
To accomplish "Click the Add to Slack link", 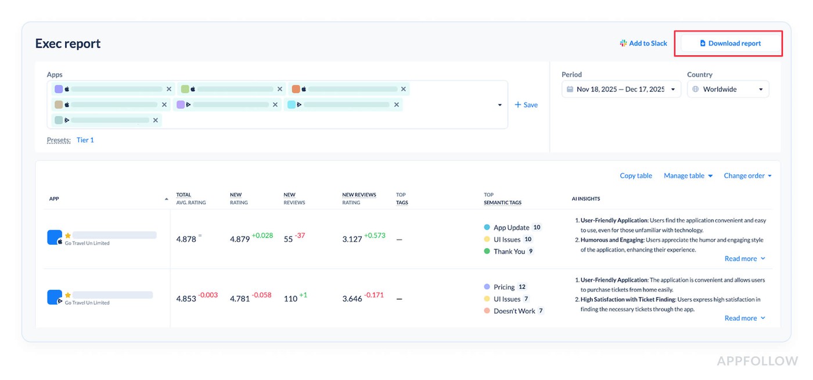I will tap(643, 44).
